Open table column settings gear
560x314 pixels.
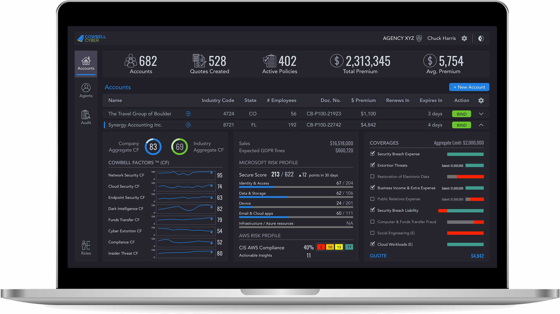click(x=481, y=100)
